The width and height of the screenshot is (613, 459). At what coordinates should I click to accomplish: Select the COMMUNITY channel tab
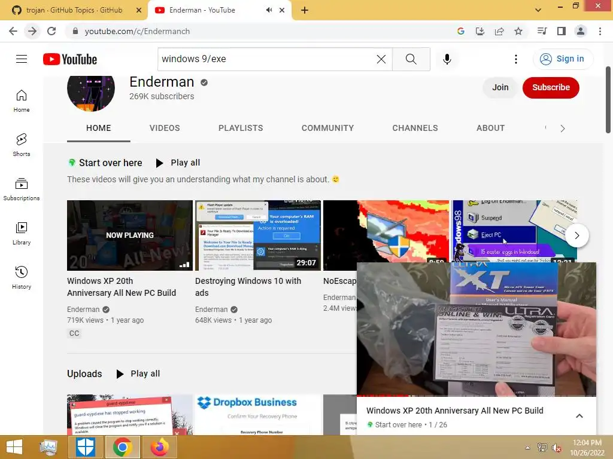pyautogui.click(x=327, y=128)
